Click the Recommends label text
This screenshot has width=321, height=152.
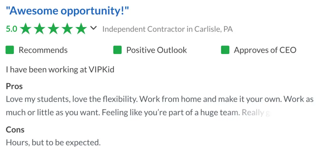click(x=43, y=50)
